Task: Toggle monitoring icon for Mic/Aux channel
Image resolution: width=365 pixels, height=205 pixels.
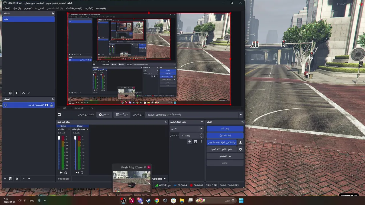Action: pyautogui.click(x=66, y=173)
